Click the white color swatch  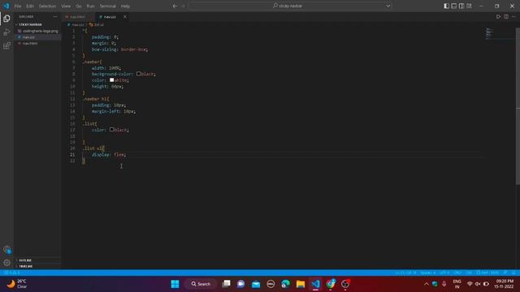112,79
